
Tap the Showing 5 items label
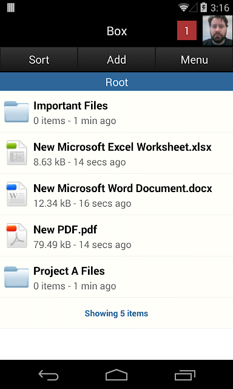(x=116, y=314)
